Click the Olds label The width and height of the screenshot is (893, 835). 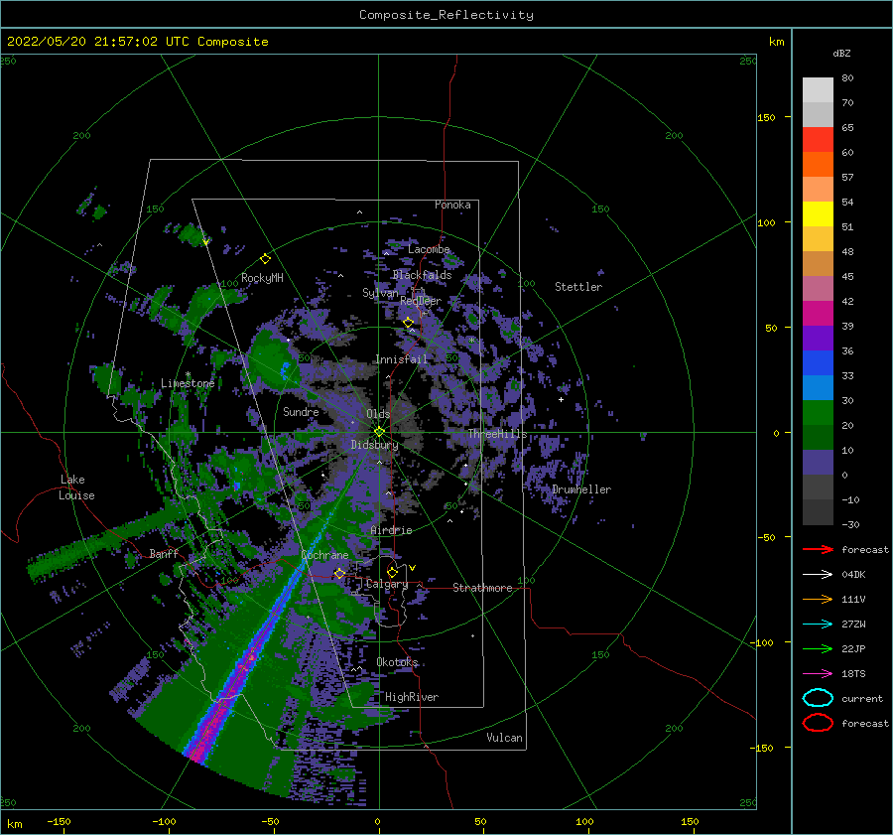click(378, 414)
